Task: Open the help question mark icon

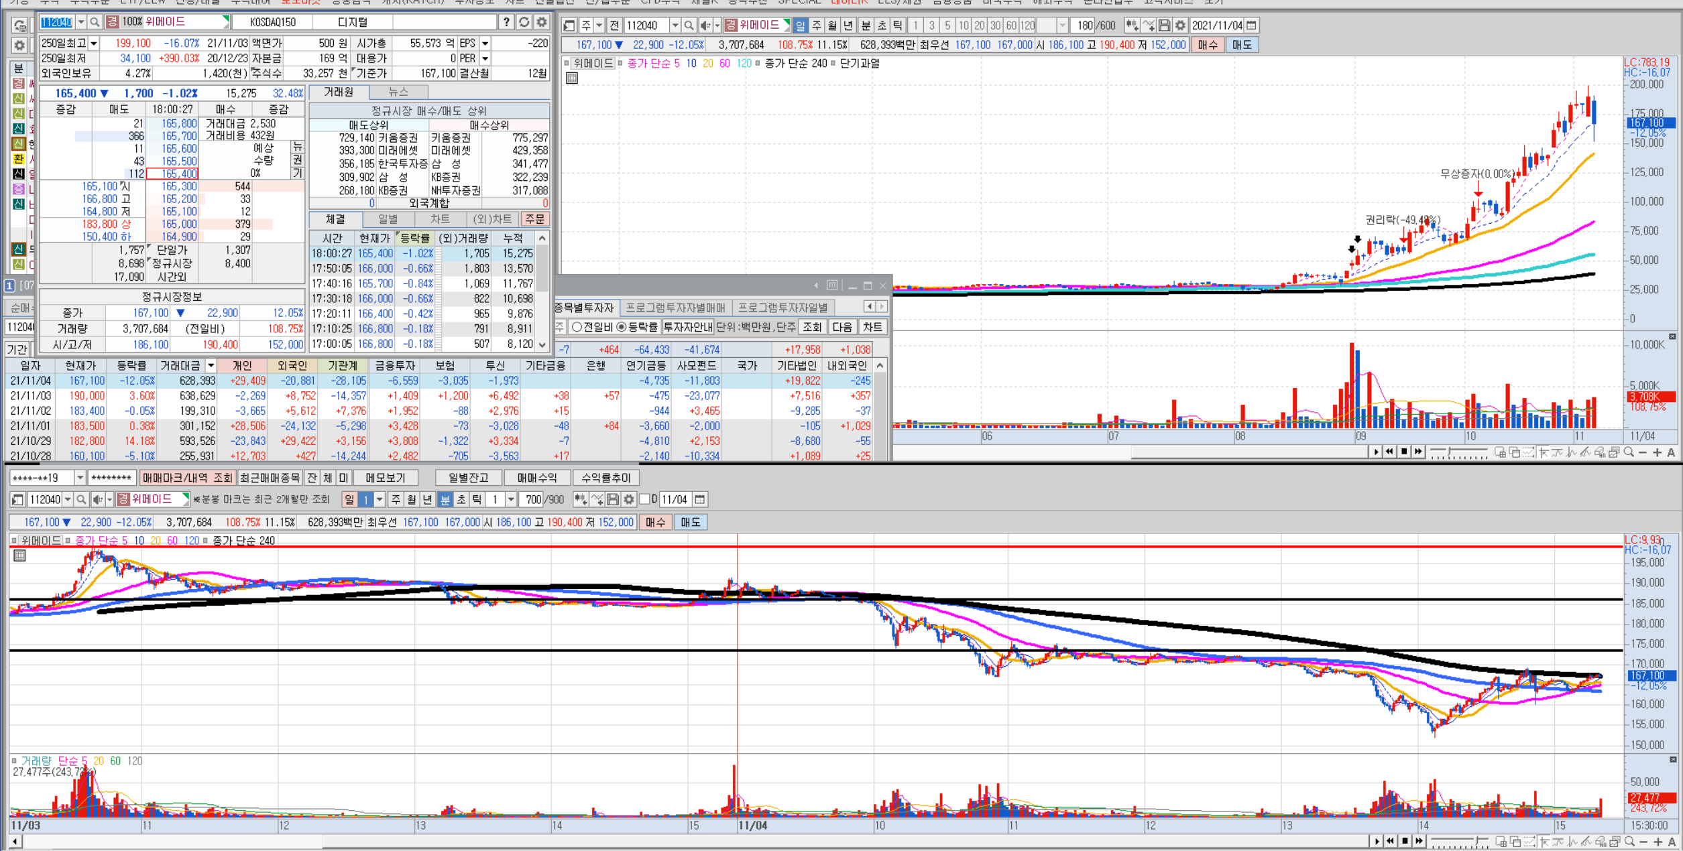Action: [506, 22]
